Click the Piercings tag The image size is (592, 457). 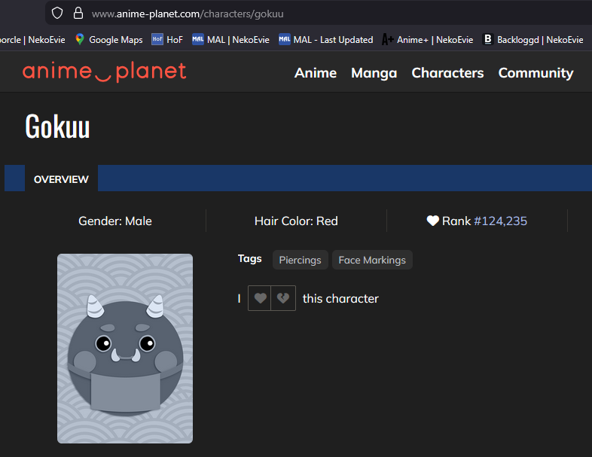pos(301,260)
